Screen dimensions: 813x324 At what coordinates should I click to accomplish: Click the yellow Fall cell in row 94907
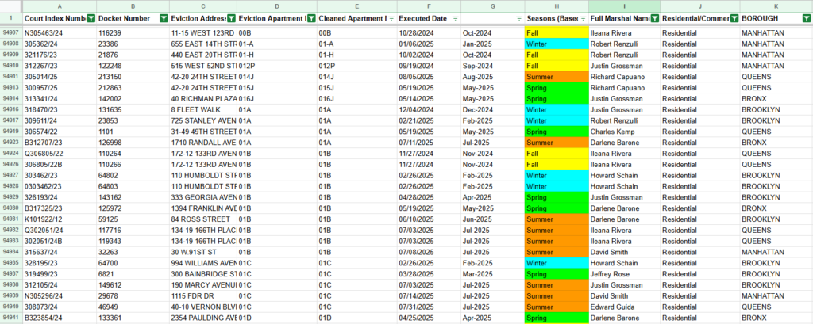556,33
